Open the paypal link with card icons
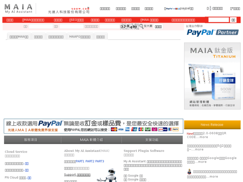 pos(179,9)
